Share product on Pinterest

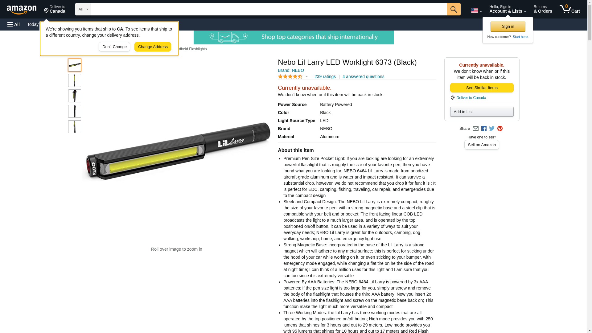[x=500, y=129]
